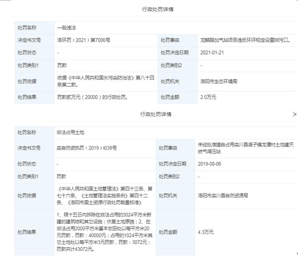Select authority 洛阳市栾川县自然资源局
The image size is (298, 258).
pos(223,196)
